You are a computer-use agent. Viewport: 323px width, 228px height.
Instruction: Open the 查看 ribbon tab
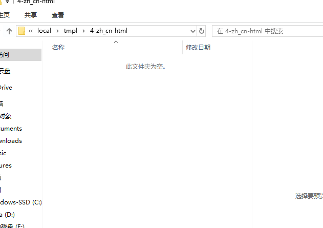[x=58, y=15]
